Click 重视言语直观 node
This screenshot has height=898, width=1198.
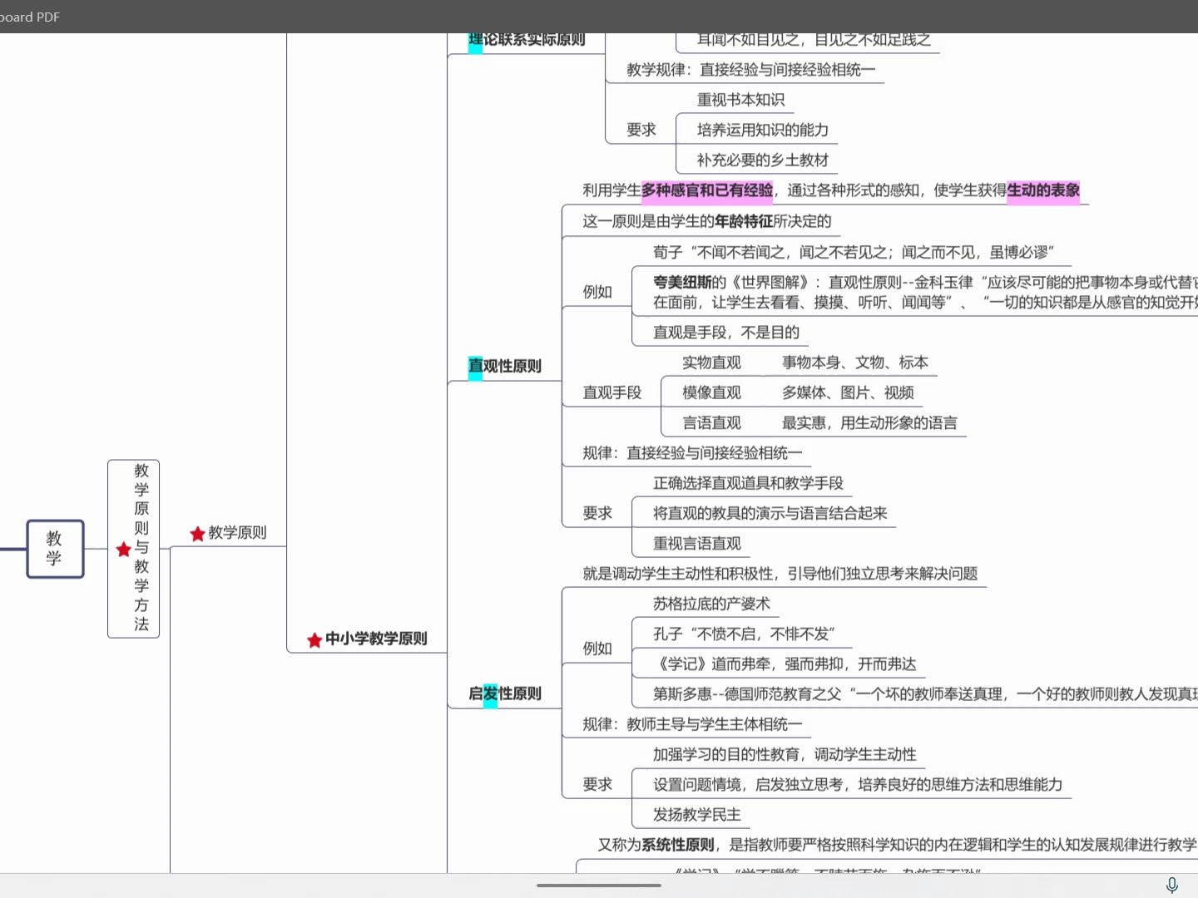coord(697,543)
